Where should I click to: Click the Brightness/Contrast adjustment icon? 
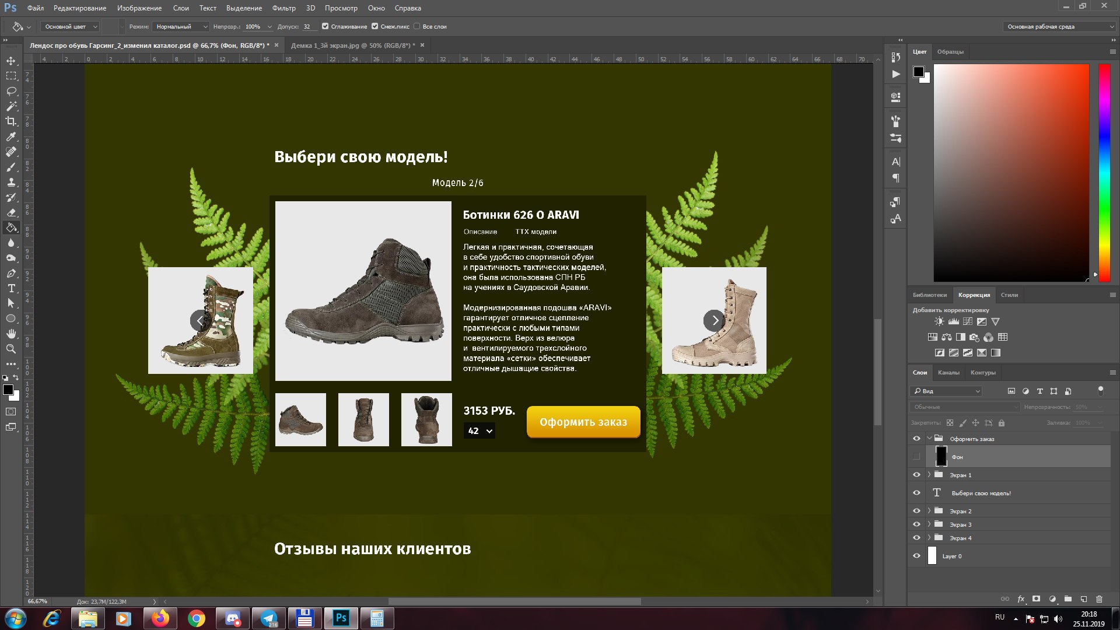click(939, 321)
